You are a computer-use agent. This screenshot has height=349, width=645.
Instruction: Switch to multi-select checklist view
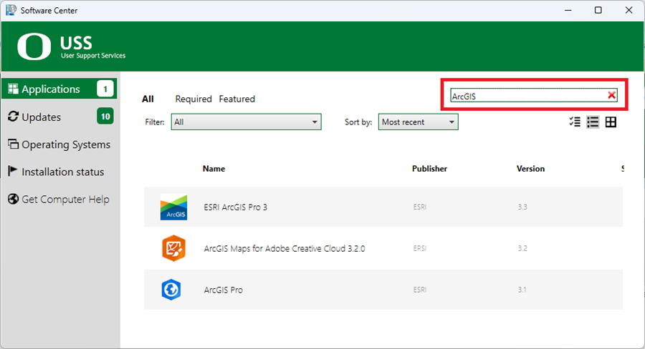[x=575, y=122]
